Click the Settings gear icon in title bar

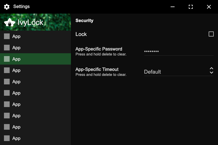(7, 7)
